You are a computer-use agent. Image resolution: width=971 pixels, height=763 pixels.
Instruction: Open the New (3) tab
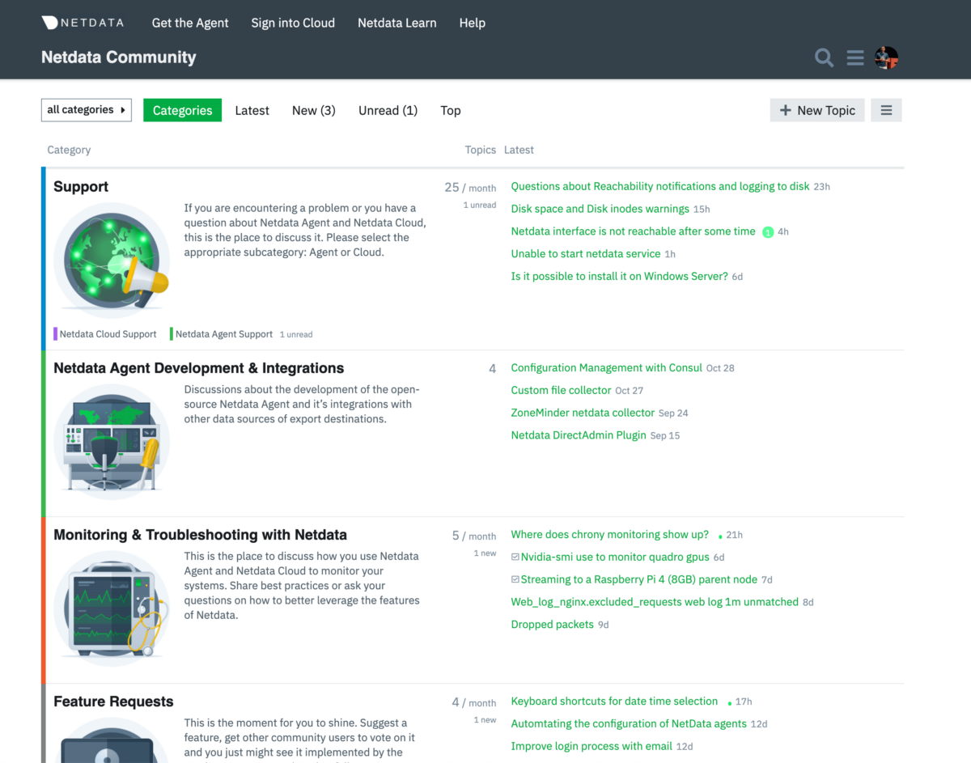[313, 111]
